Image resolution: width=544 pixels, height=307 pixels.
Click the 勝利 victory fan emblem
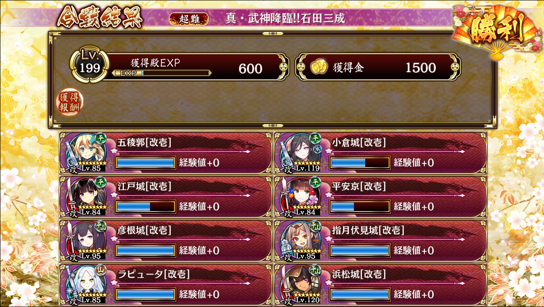[493, 30]
